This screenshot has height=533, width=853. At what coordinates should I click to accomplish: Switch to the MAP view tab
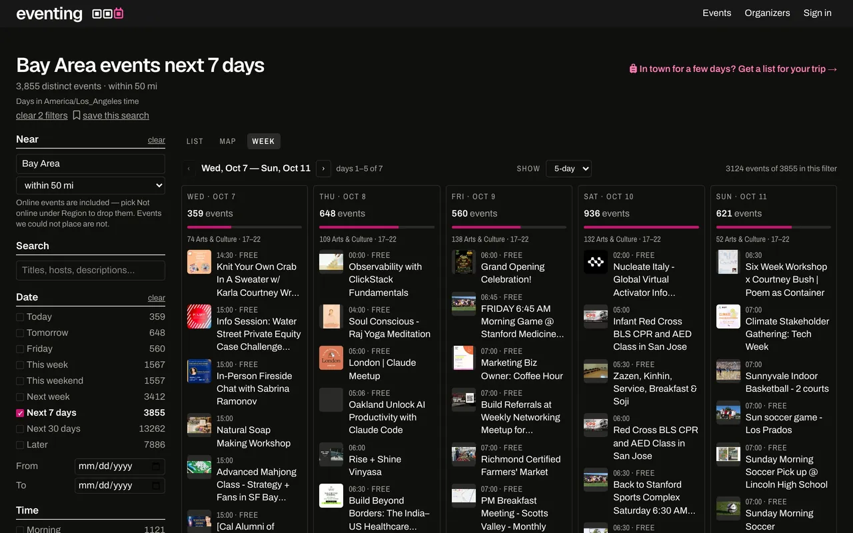(228, 141)
